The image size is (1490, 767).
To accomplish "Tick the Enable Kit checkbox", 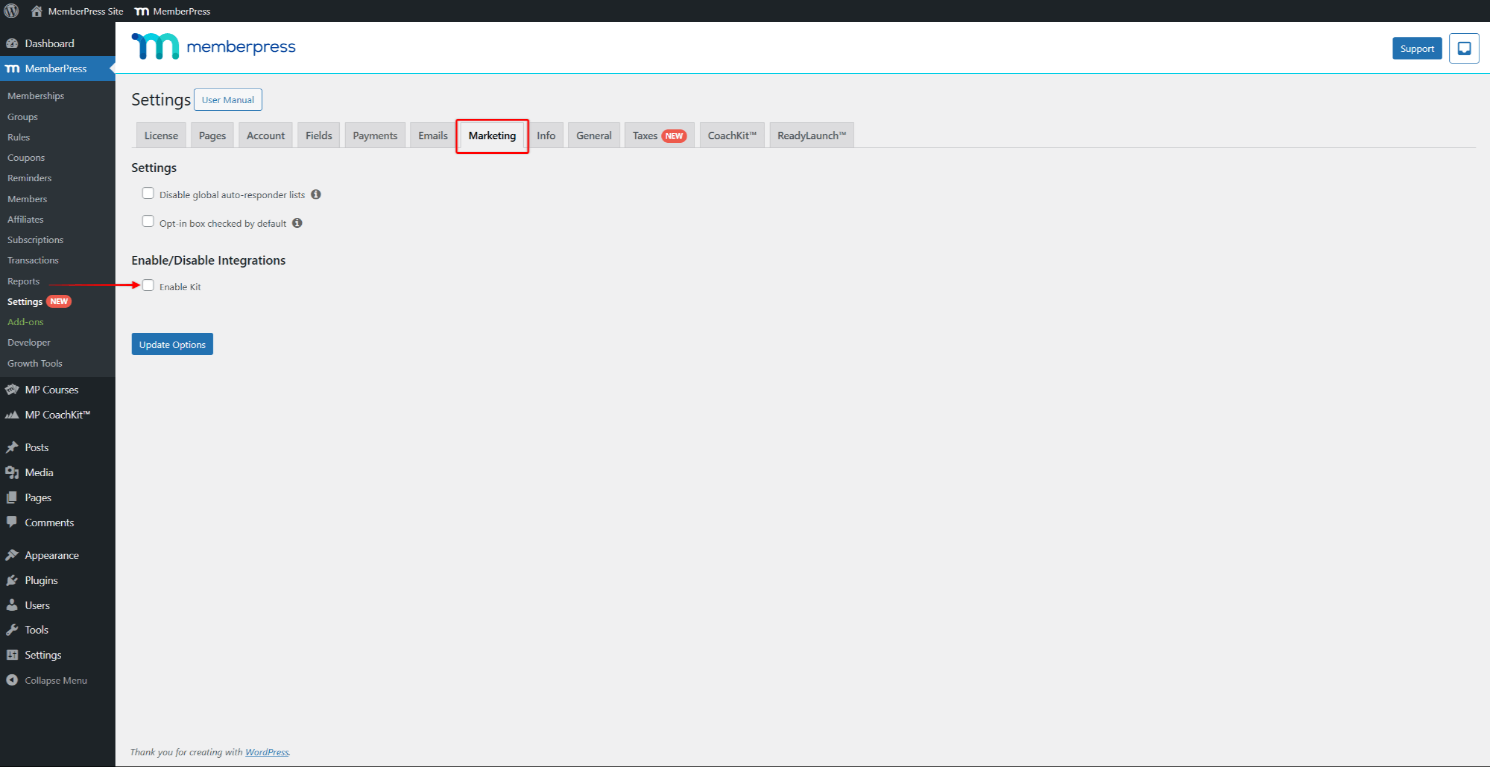I will (x=148, y=286).
